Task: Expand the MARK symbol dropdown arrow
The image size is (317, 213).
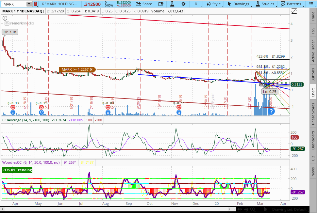Action: coord(29,4)
